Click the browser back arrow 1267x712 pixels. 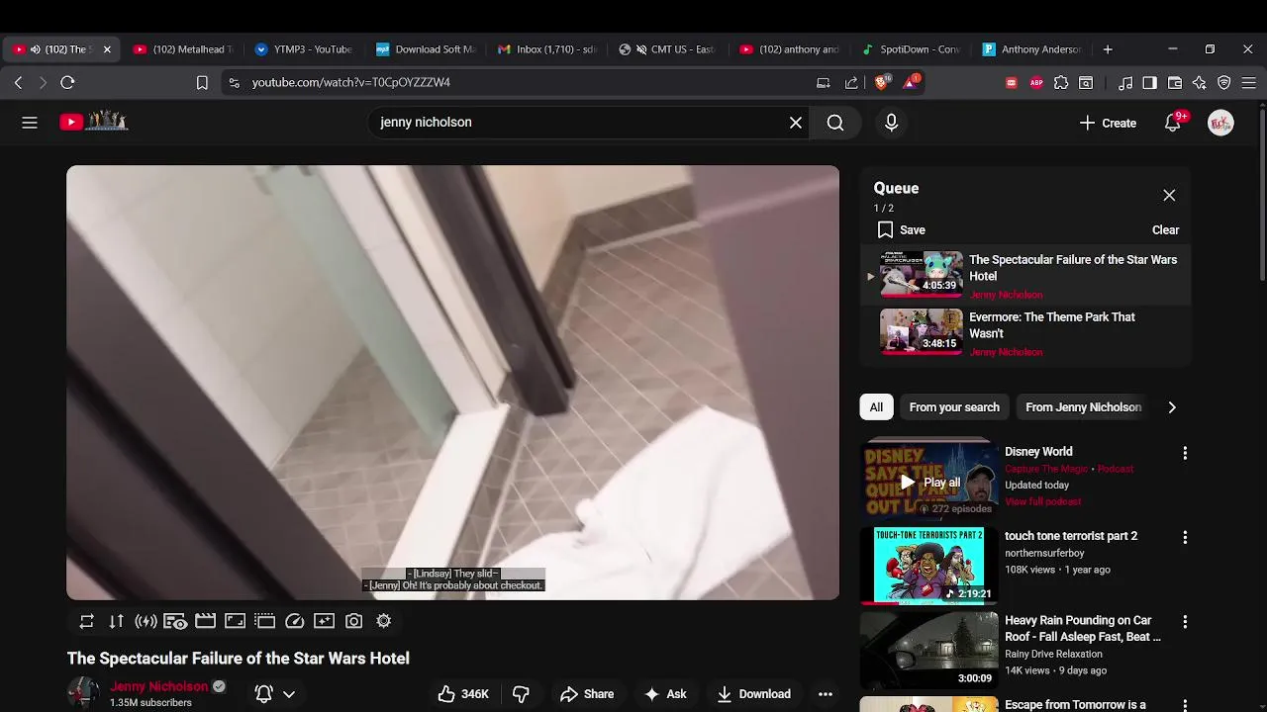click(18, 83)
